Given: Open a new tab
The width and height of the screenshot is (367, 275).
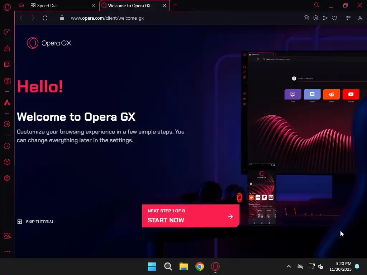Looking at the screenshot, I should pos(175,5).
